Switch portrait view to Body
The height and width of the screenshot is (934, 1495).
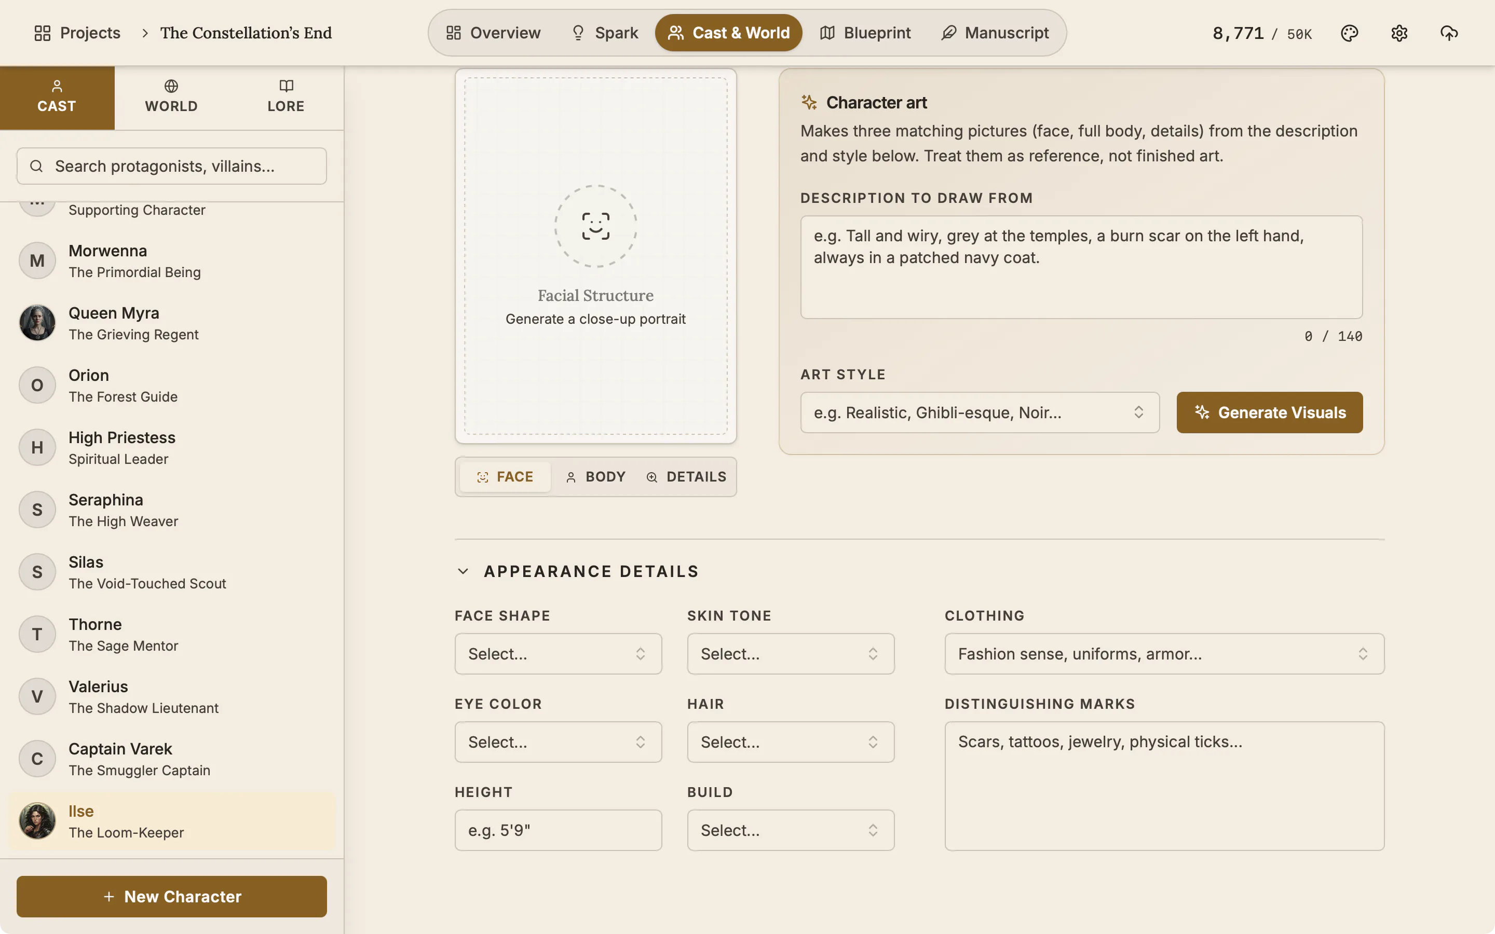(x=595, y=477)
